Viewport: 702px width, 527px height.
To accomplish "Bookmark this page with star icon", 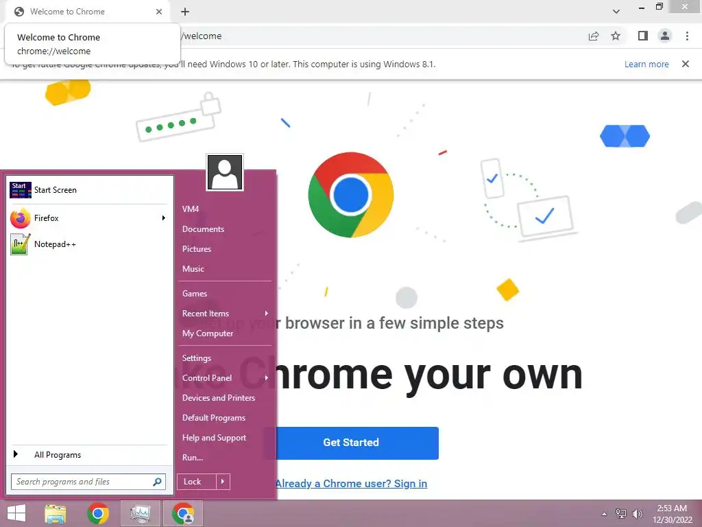I will pyautogui.click(x=616, y=36).
